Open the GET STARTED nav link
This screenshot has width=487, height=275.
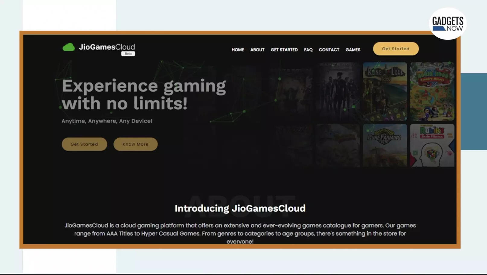click(x=284, y=49)
